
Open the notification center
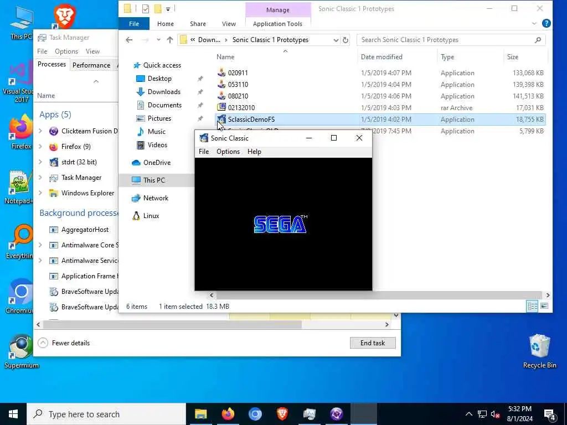point(550,414)
